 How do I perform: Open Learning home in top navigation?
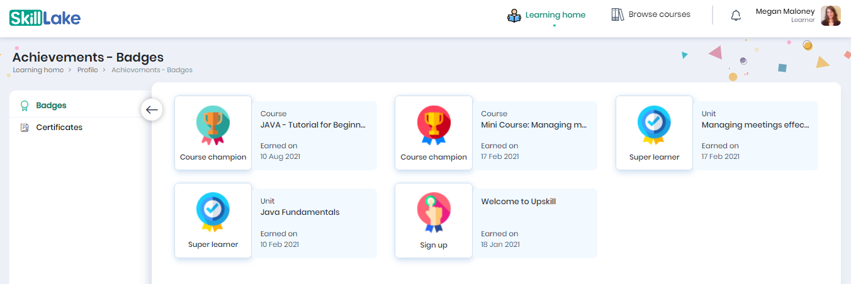pos(555,14)
